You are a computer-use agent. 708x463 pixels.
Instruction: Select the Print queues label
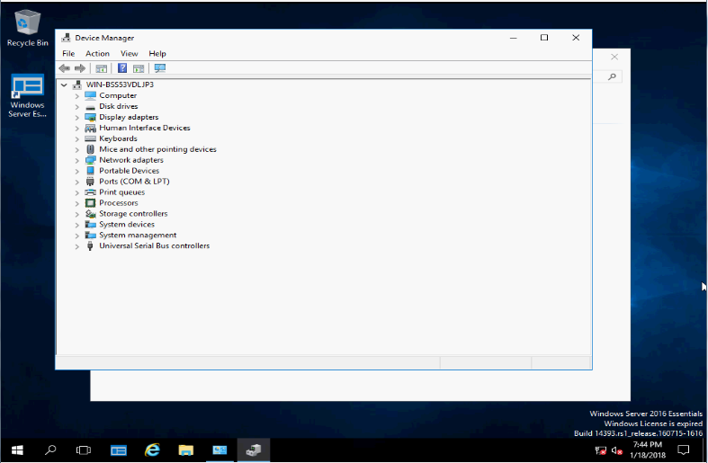[122, 192]
